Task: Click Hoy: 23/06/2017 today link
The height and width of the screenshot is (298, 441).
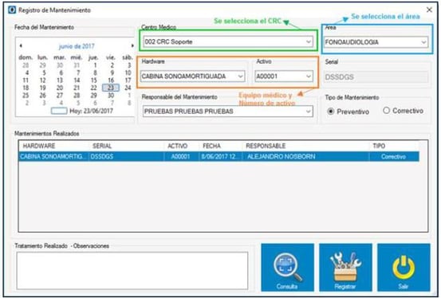Action: [x=91, y=111]
